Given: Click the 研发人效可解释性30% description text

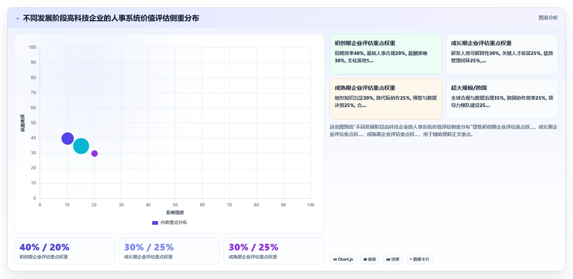Looking at the screenshot, I should tap(502, 57).
